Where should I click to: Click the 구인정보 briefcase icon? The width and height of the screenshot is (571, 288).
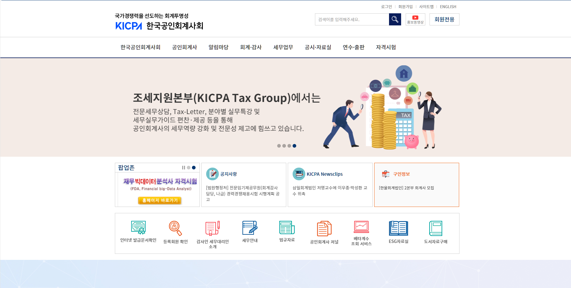coord(385,174)
